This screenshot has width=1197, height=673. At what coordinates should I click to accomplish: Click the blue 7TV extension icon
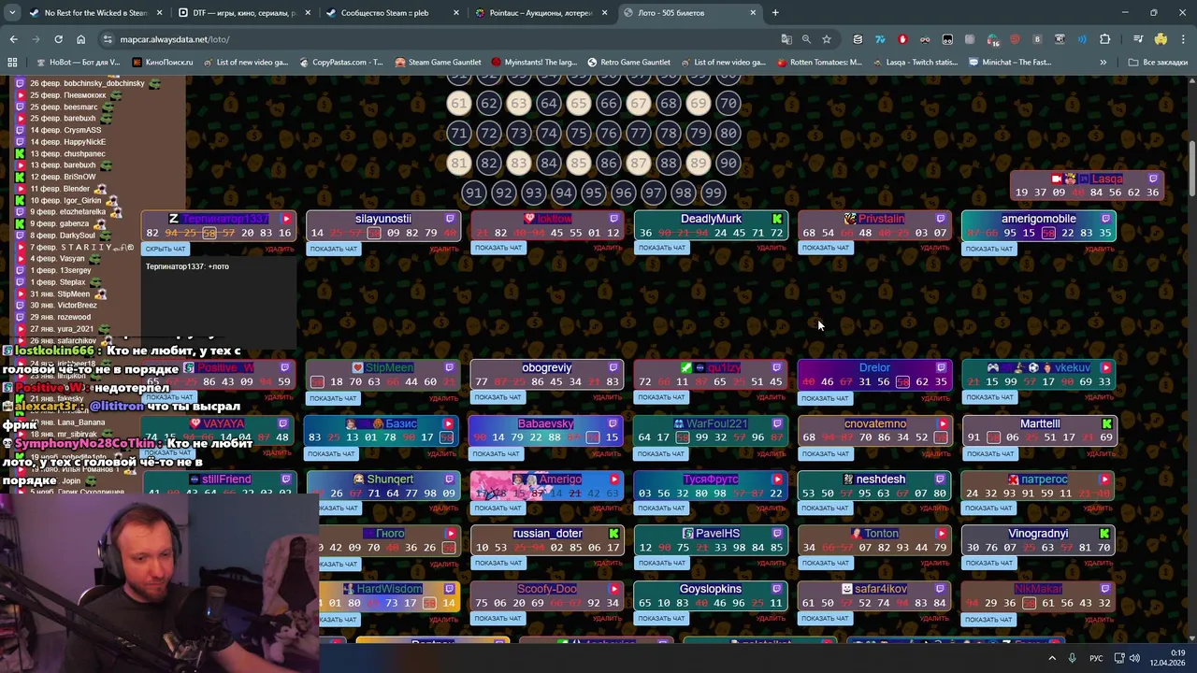point(880,39)
